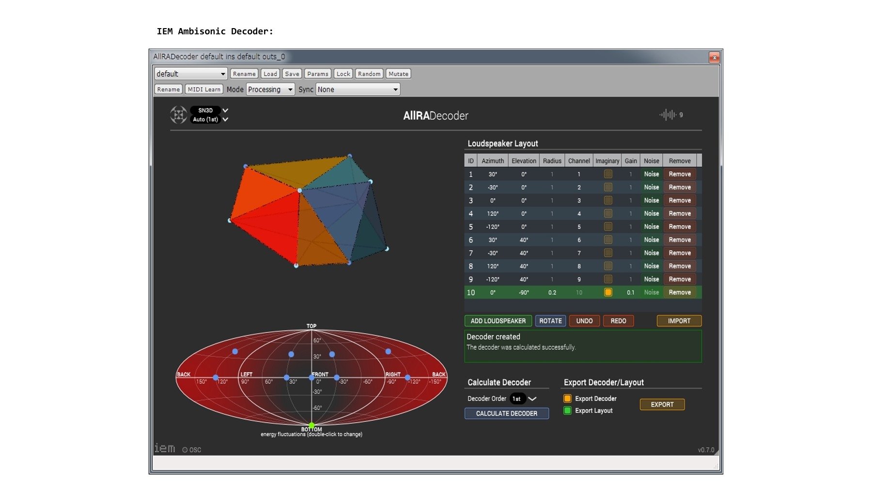
Task: Click azimuth cell -120° of loudspeaker 9
Action: tap(493, 279)
